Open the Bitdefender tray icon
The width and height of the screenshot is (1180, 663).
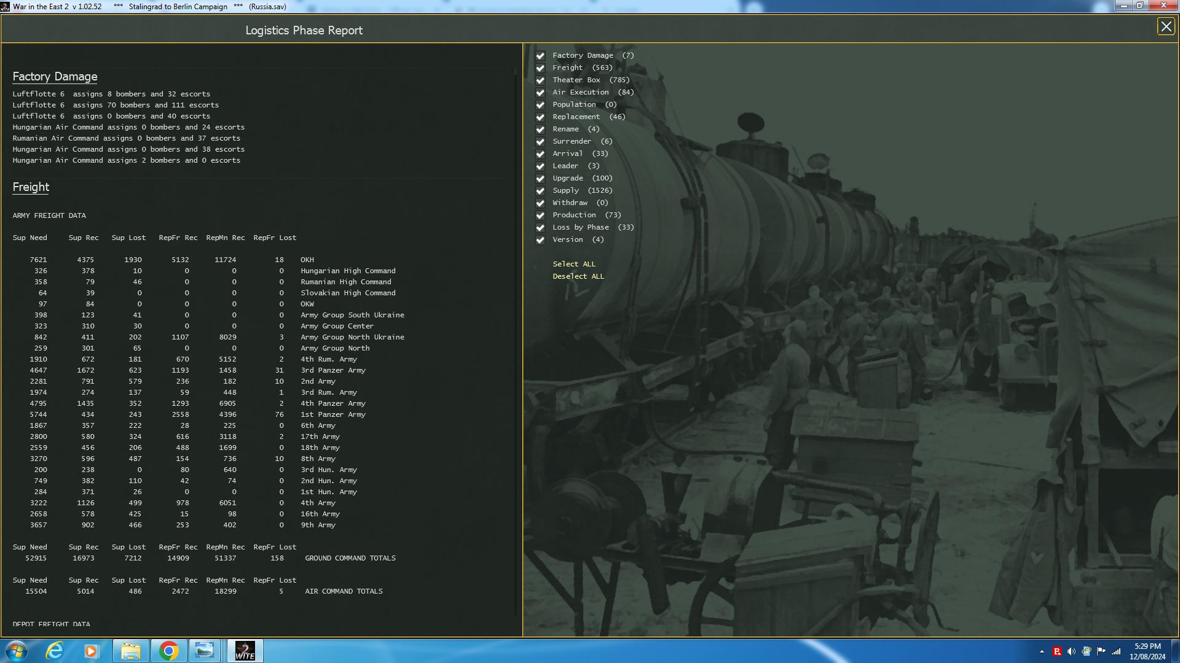tap(1057, 650)
